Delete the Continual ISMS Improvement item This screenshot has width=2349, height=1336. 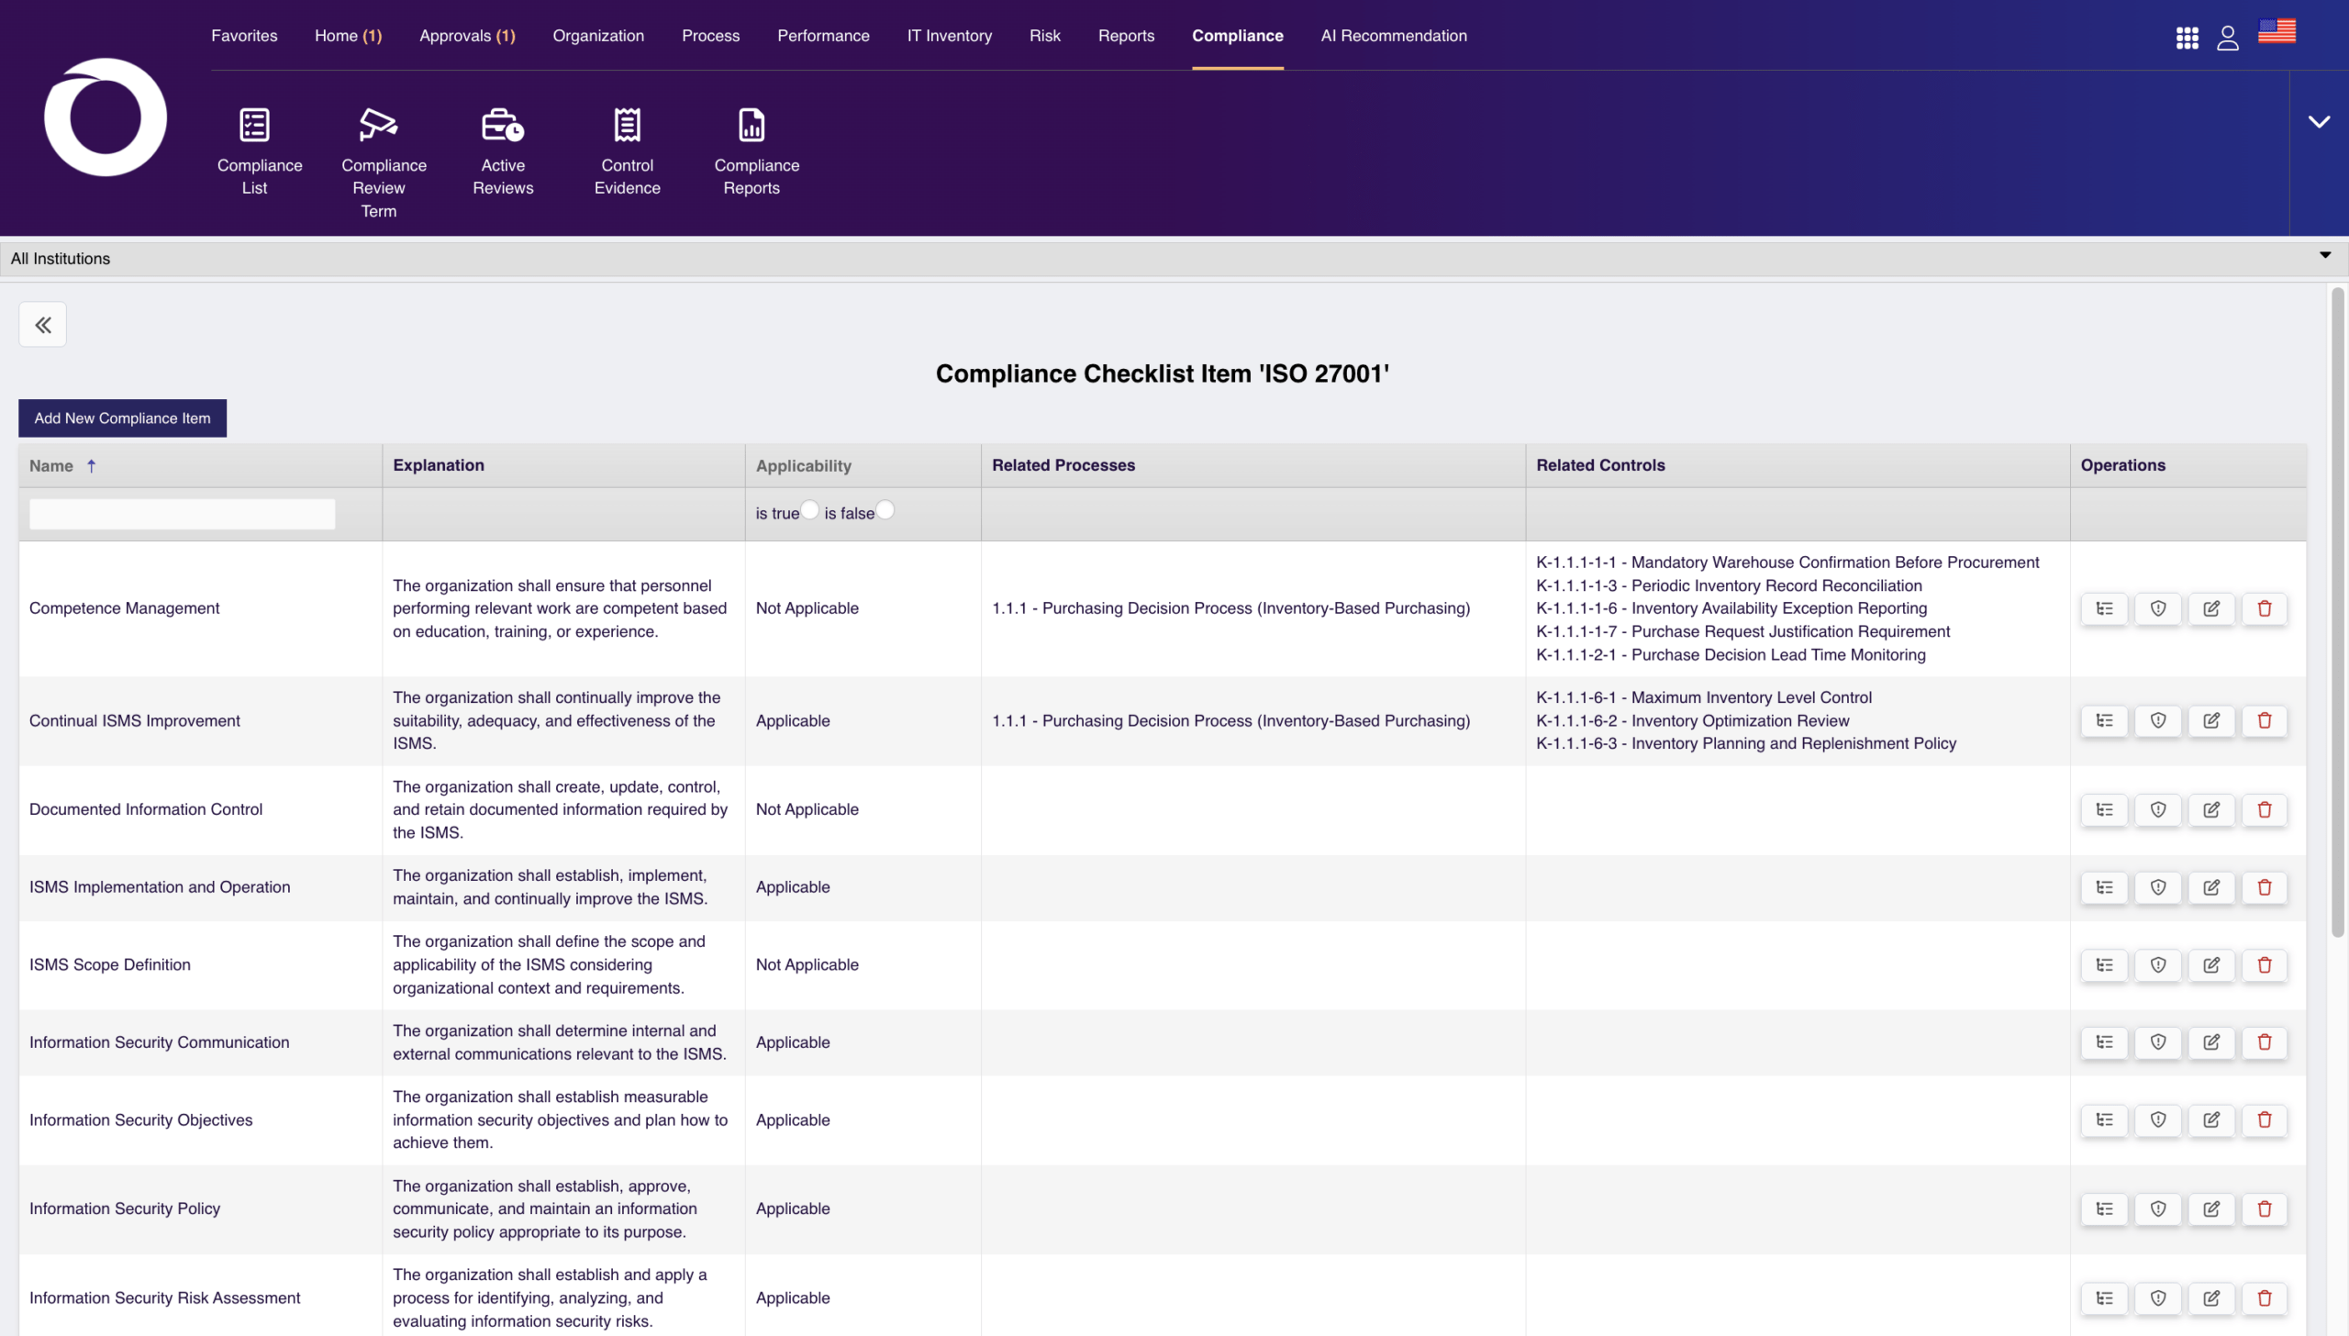click(x=2265, y=721)
